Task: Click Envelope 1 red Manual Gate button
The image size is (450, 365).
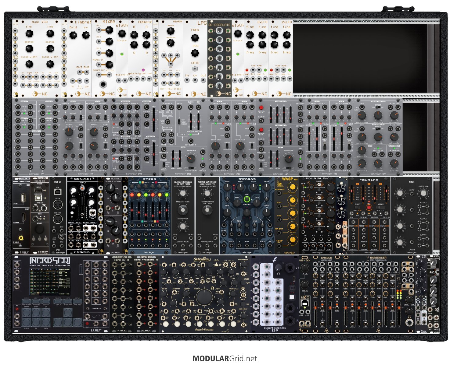Action: (261, 107)
